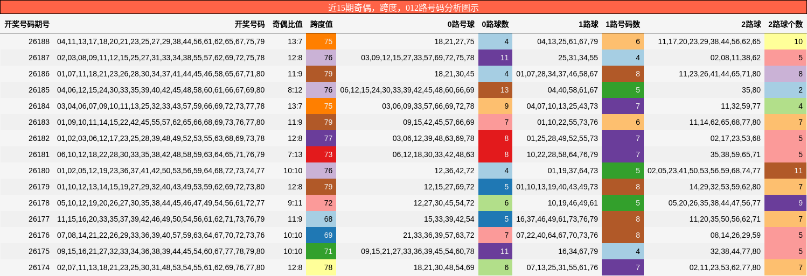Click 0路球数 value 13 in row 26185
The image size is (807, 276).
pos(495,90)
